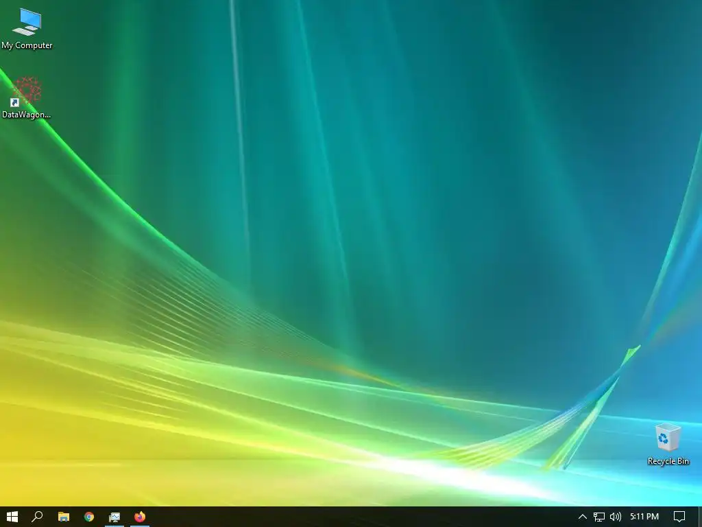Launch File Explorer from the taskbar
This screenshot has height=527, width=702.
coord(64,517)
